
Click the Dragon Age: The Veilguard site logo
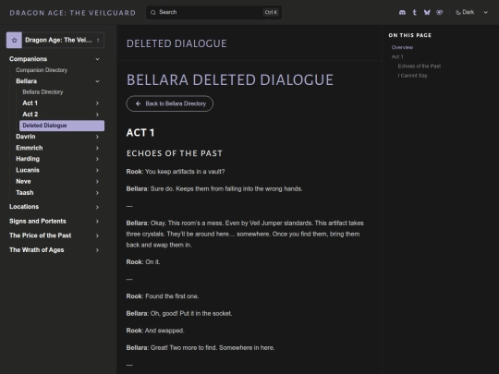point(73,13)
